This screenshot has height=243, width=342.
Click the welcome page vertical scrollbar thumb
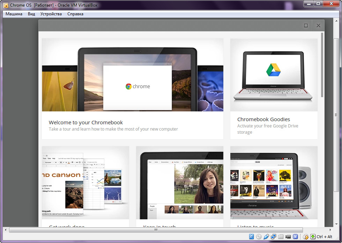click(322, 65)
